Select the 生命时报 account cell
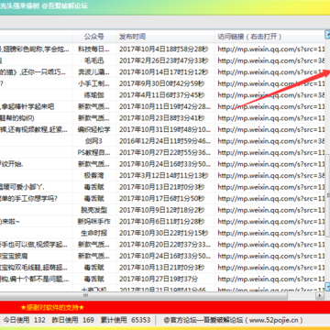330x330 pixels. 94,233
